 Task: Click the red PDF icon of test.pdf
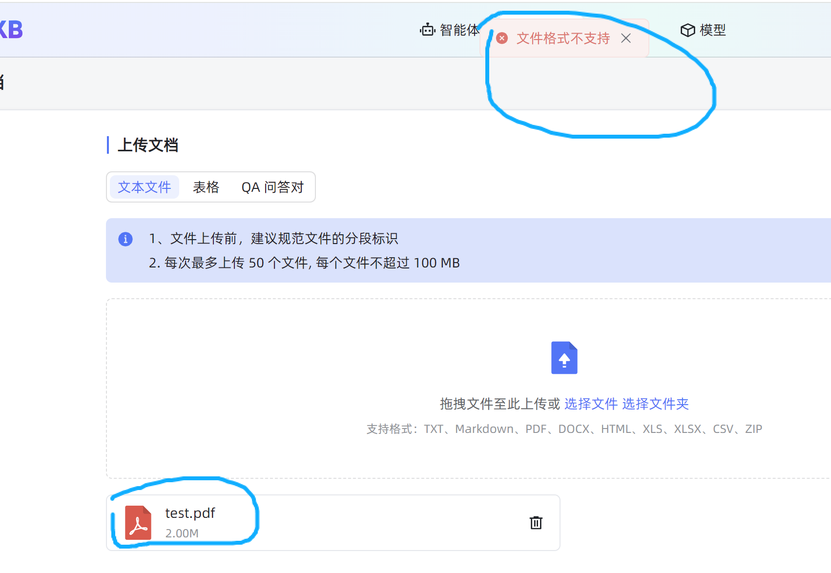pyautogui.click(x=138, y=523)
